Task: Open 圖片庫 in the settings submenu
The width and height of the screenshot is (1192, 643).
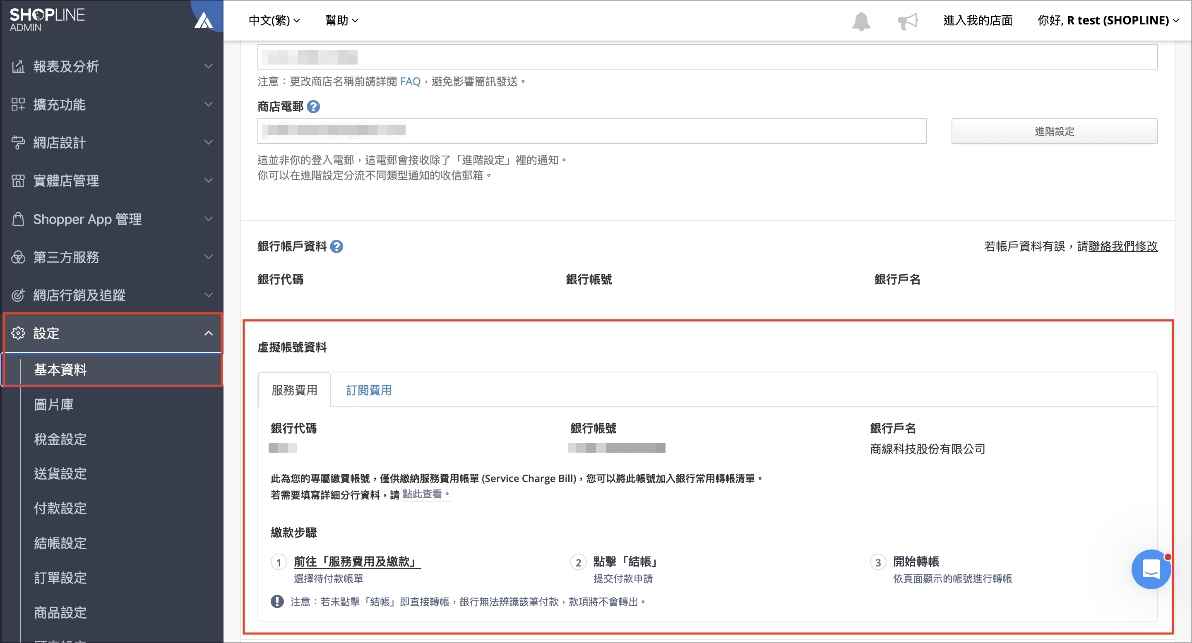Action: tap(54, 404)
